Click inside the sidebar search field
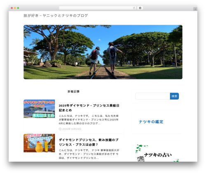This screenshot has height=174, width=206. coord(152,96)
